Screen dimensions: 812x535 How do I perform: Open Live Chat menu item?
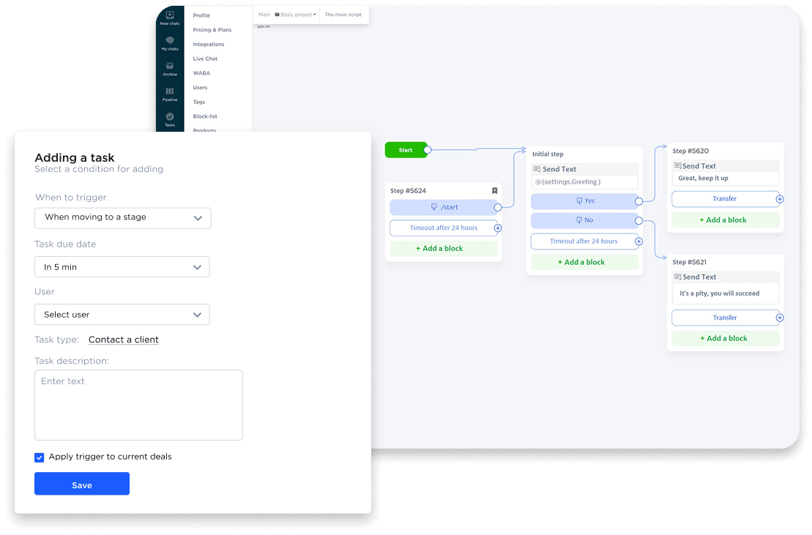[205, 59]
